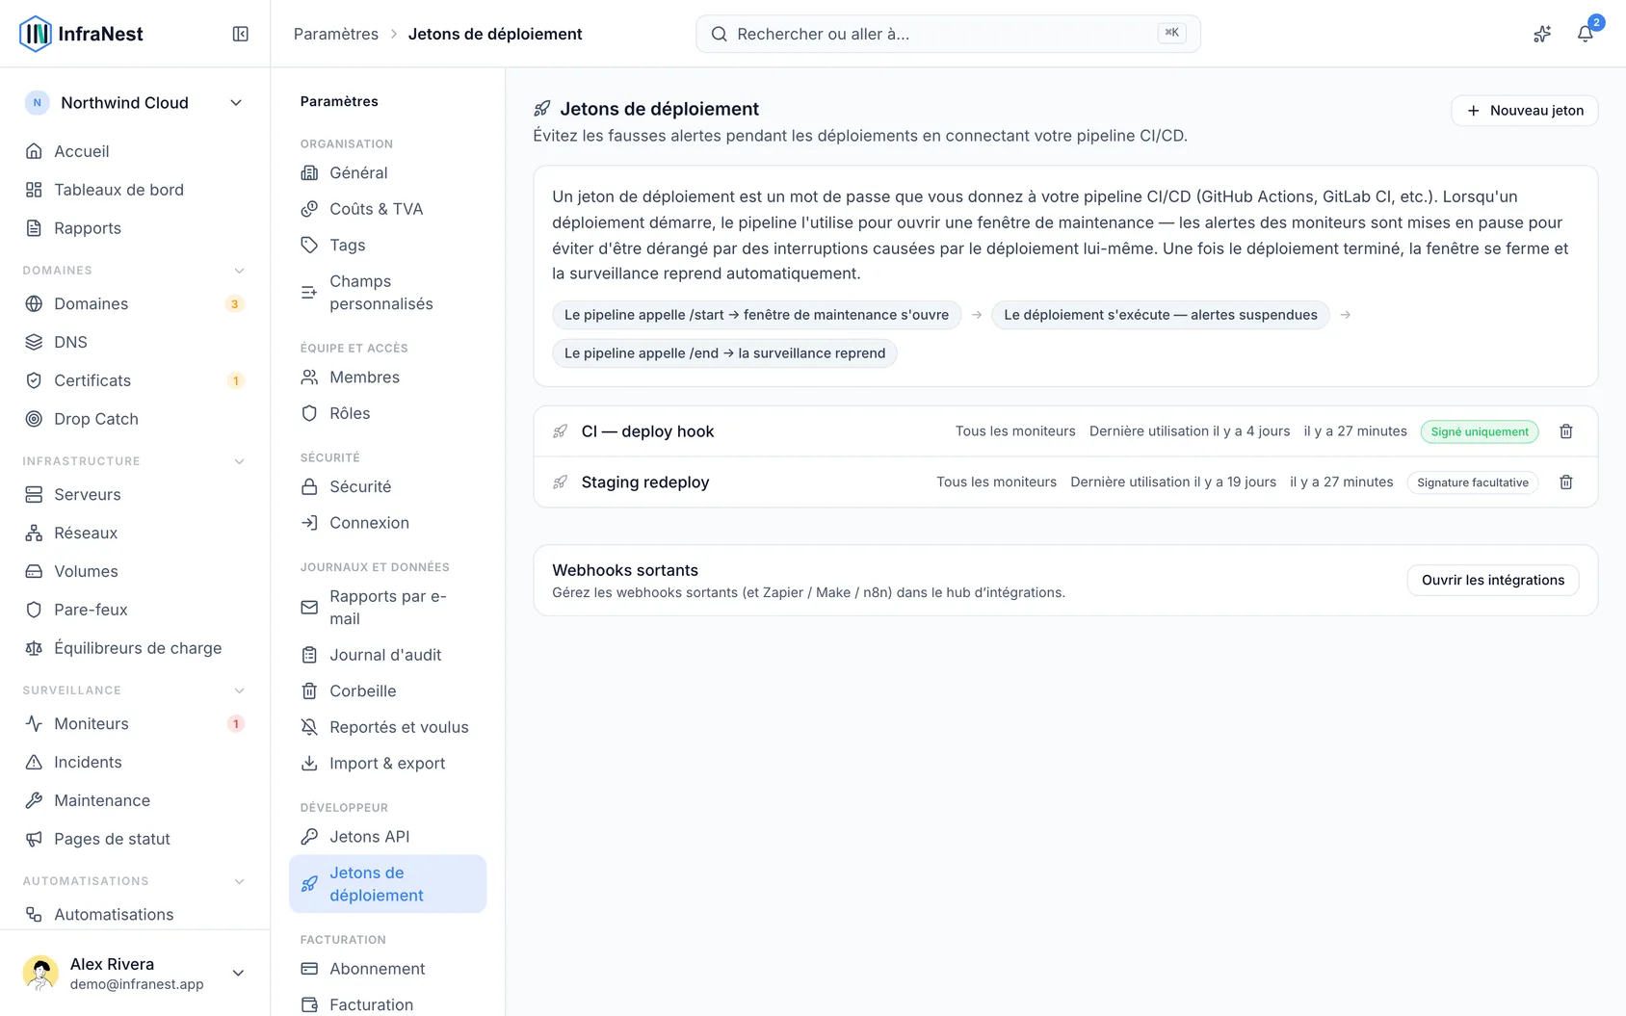Screen dimensions: 1626x1016
Task: Focus the Rechercher ou aller à search field
Action: pyautogui.click(x=948, y=34)
